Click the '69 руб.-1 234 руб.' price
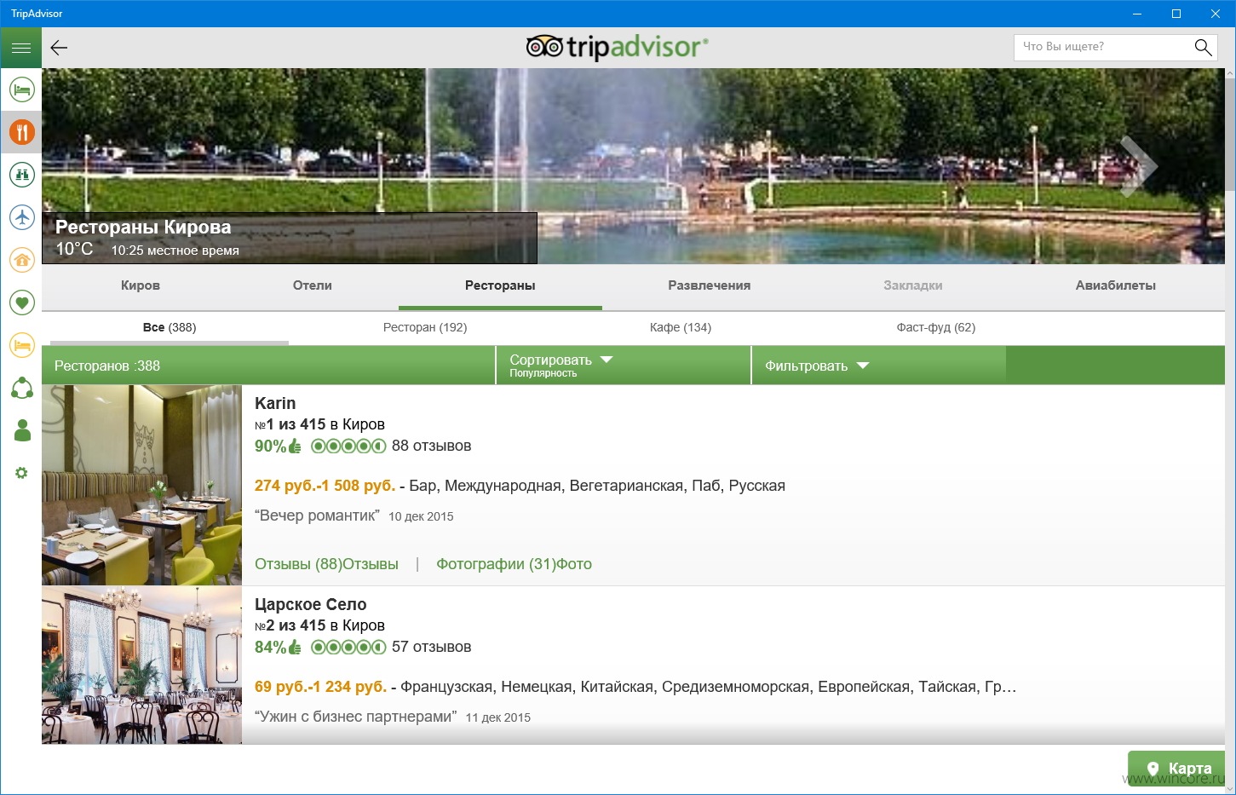The width and height of the screenshot is (1236, 795). [x=320, y=687]
